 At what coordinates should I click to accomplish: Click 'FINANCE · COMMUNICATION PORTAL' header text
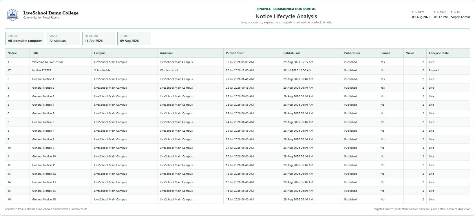(x=286, y=9)
